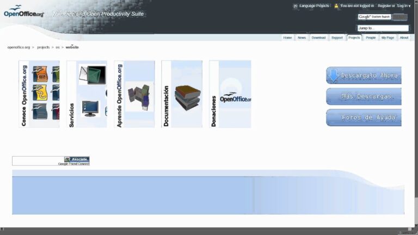The width and height of the screenshot is (418, 235).
Task: Open the Donaciones panel label
Action: (x=213, y=111)
